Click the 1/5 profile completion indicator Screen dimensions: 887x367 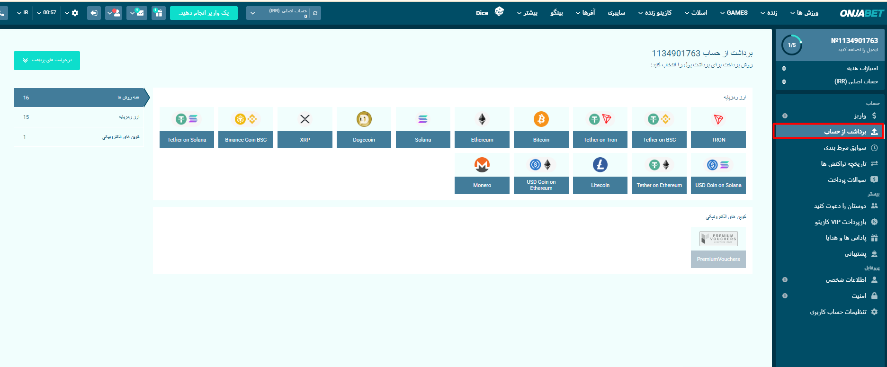pos(791,45)
